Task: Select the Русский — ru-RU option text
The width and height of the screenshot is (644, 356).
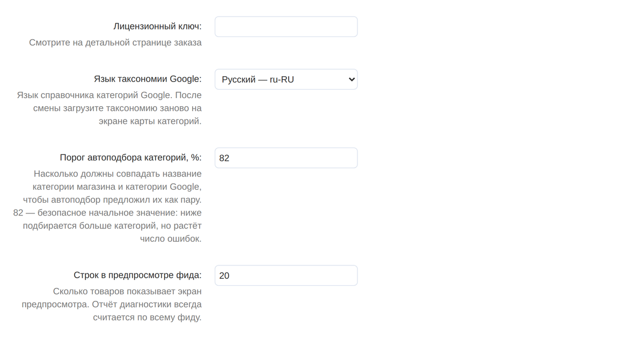Action: [x=258, y=79]
